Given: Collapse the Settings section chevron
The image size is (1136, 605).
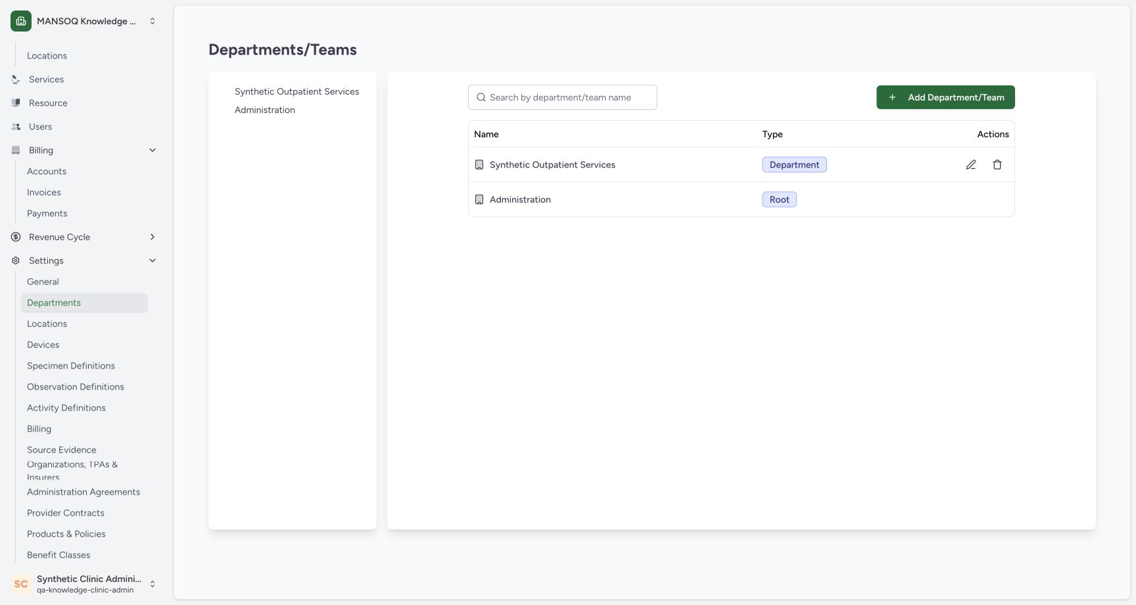Looking at the screenshot, I should click(x=153, y=261).
